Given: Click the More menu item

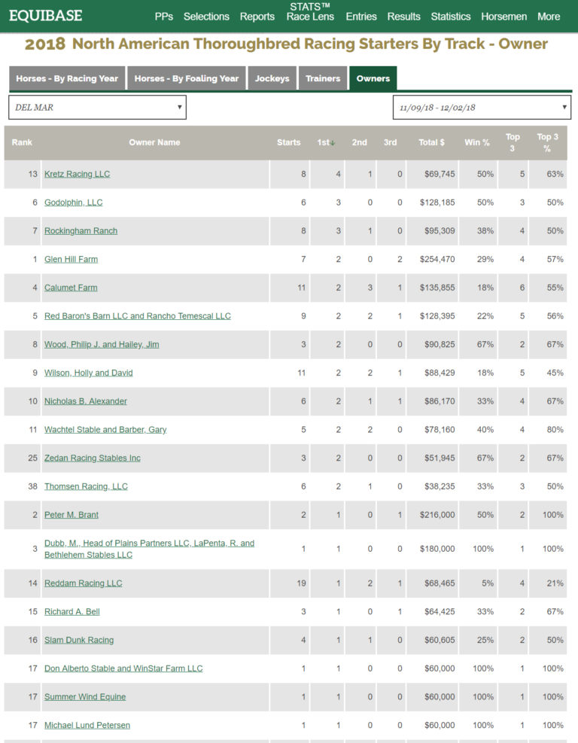Looking at the screenshot, I should (x=549, y=17).
